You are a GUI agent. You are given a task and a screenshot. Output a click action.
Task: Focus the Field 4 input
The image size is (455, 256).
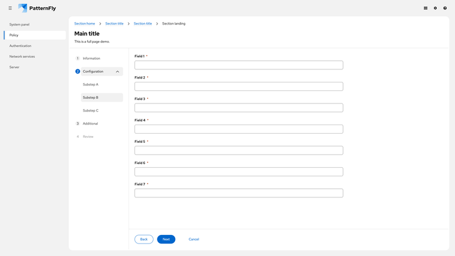(238, 129)
